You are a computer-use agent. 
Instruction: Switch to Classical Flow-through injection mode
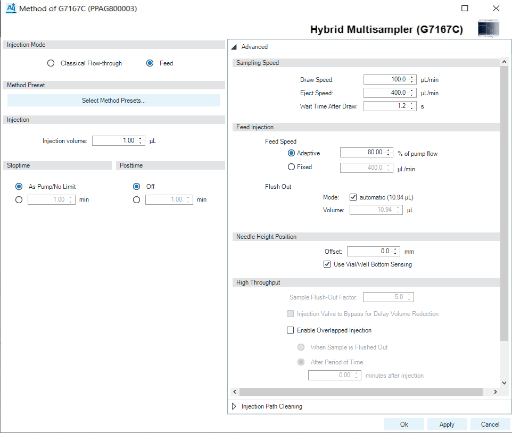[x=51, y=63]
